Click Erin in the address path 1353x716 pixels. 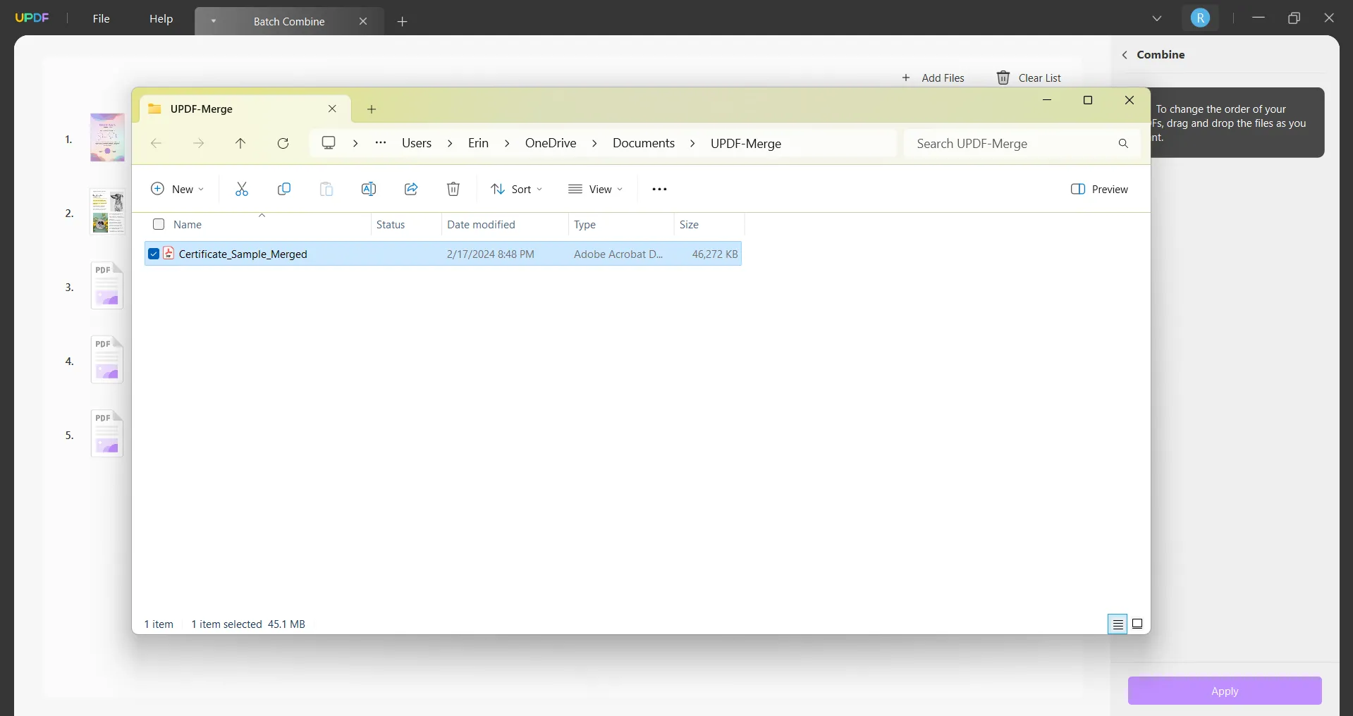478,143
